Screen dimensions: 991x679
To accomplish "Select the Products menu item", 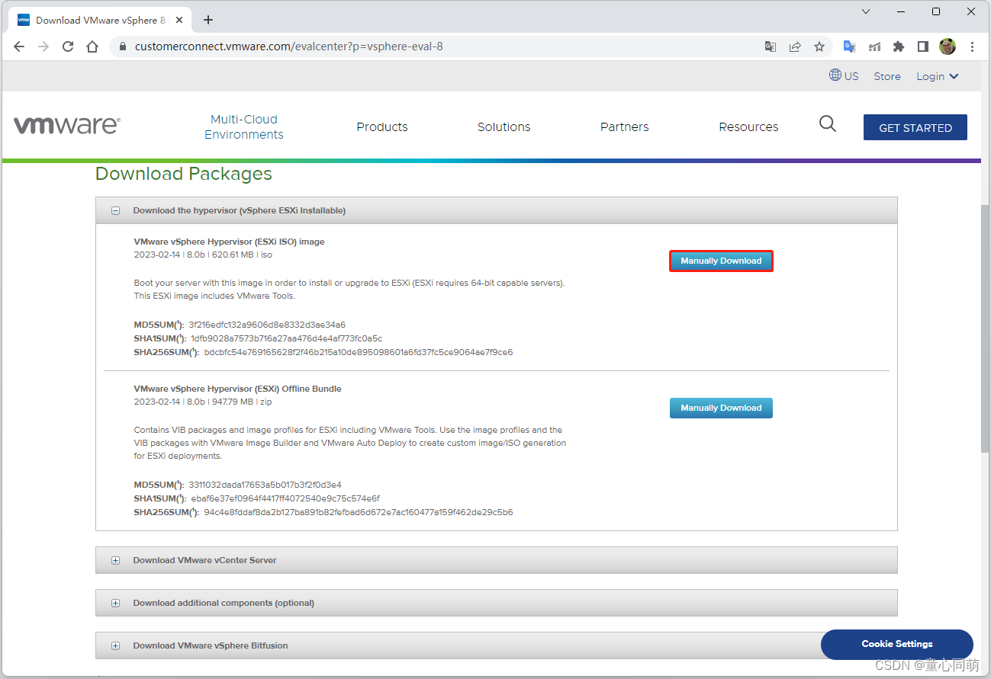I will pos(381,127).
